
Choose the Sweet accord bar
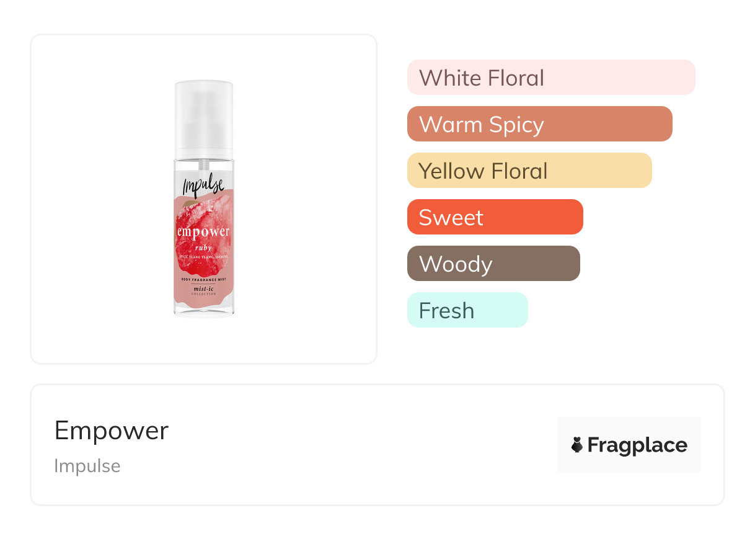click(495, 217)
